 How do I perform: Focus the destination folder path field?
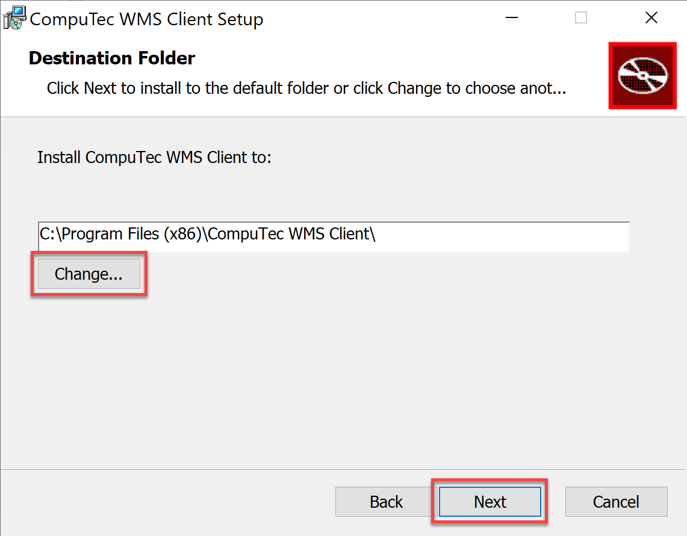coord(482,236)
